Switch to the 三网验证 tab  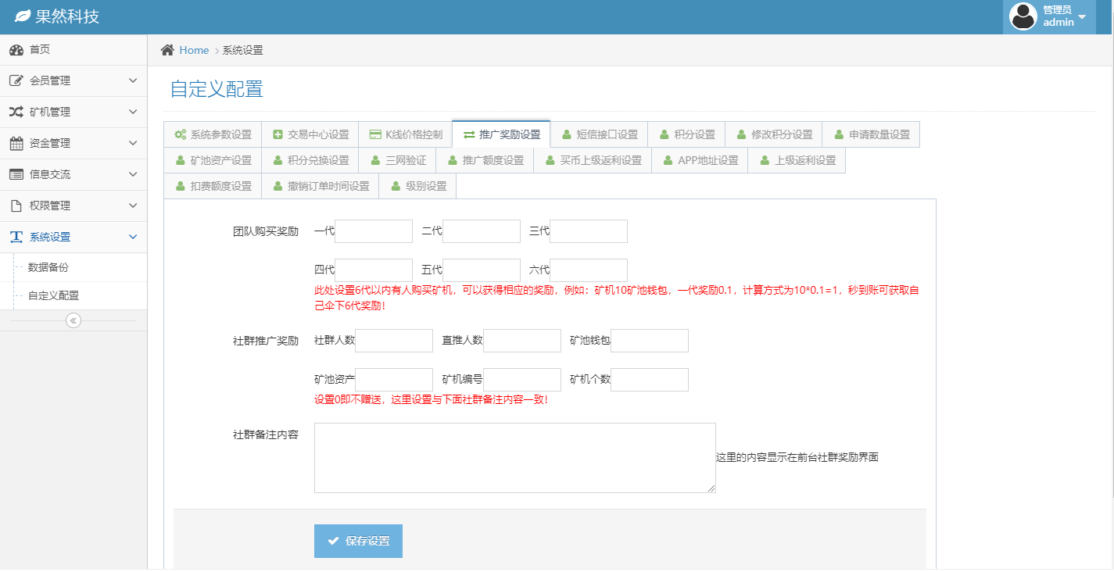[x=397, y=160]
